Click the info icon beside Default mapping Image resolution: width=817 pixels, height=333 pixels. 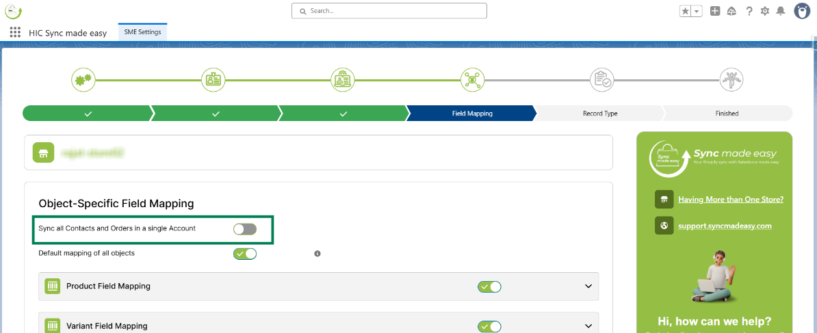(x=317, y=254)
